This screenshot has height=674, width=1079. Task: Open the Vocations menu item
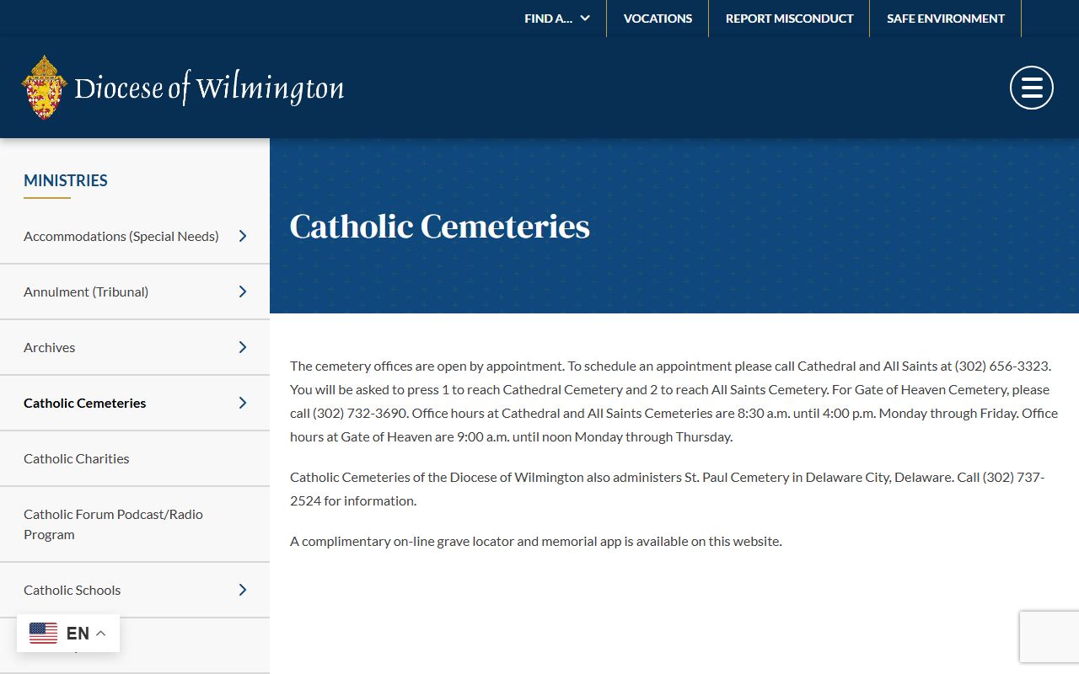coord(658,19)
